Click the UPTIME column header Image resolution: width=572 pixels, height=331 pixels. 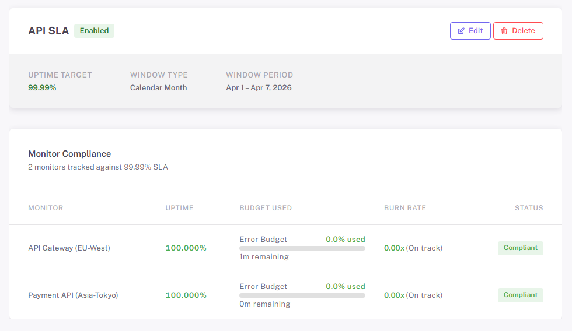[x=179, y=208]
